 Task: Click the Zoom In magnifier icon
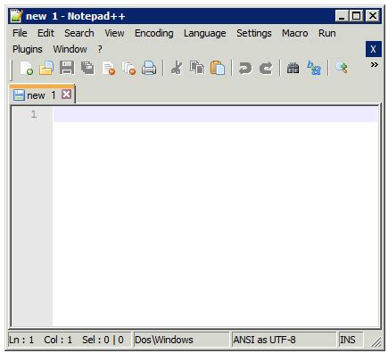pos(342,68)
